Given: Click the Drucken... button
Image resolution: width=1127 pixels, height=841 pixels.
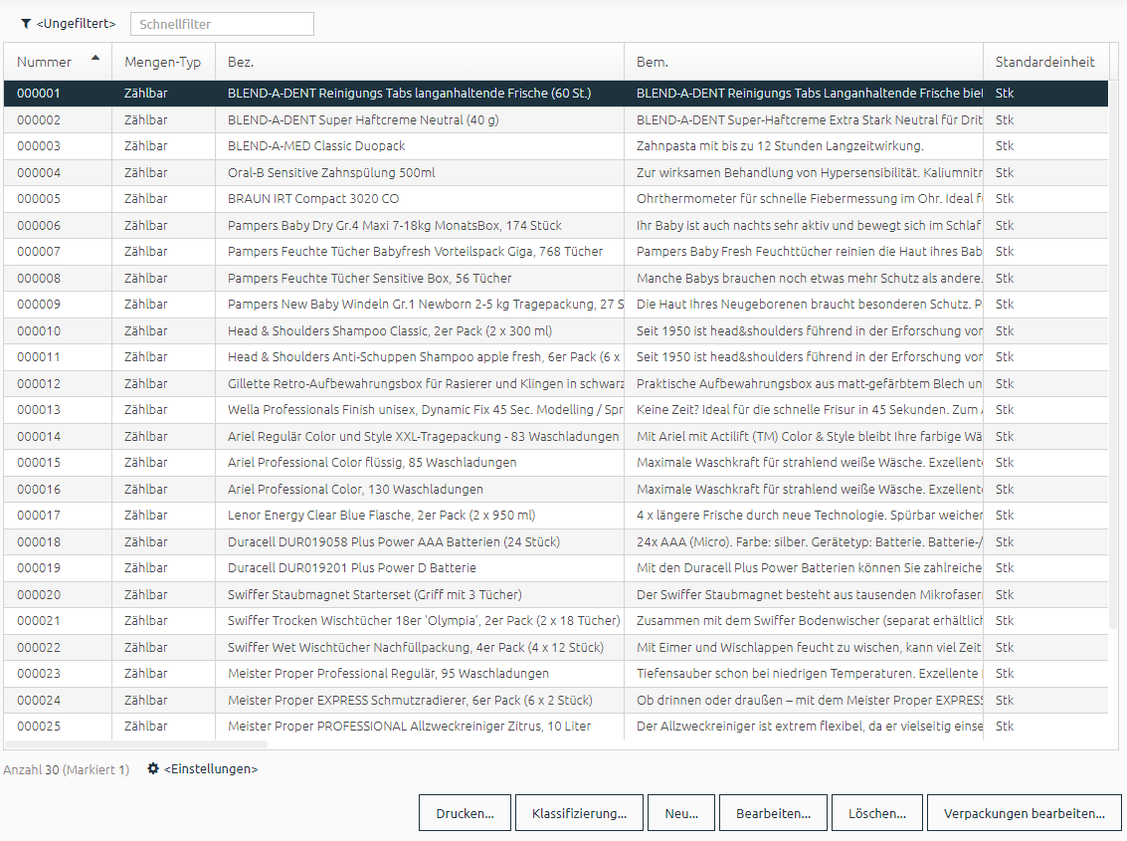Looking at the screenshot, I should (x=466, y=813).
